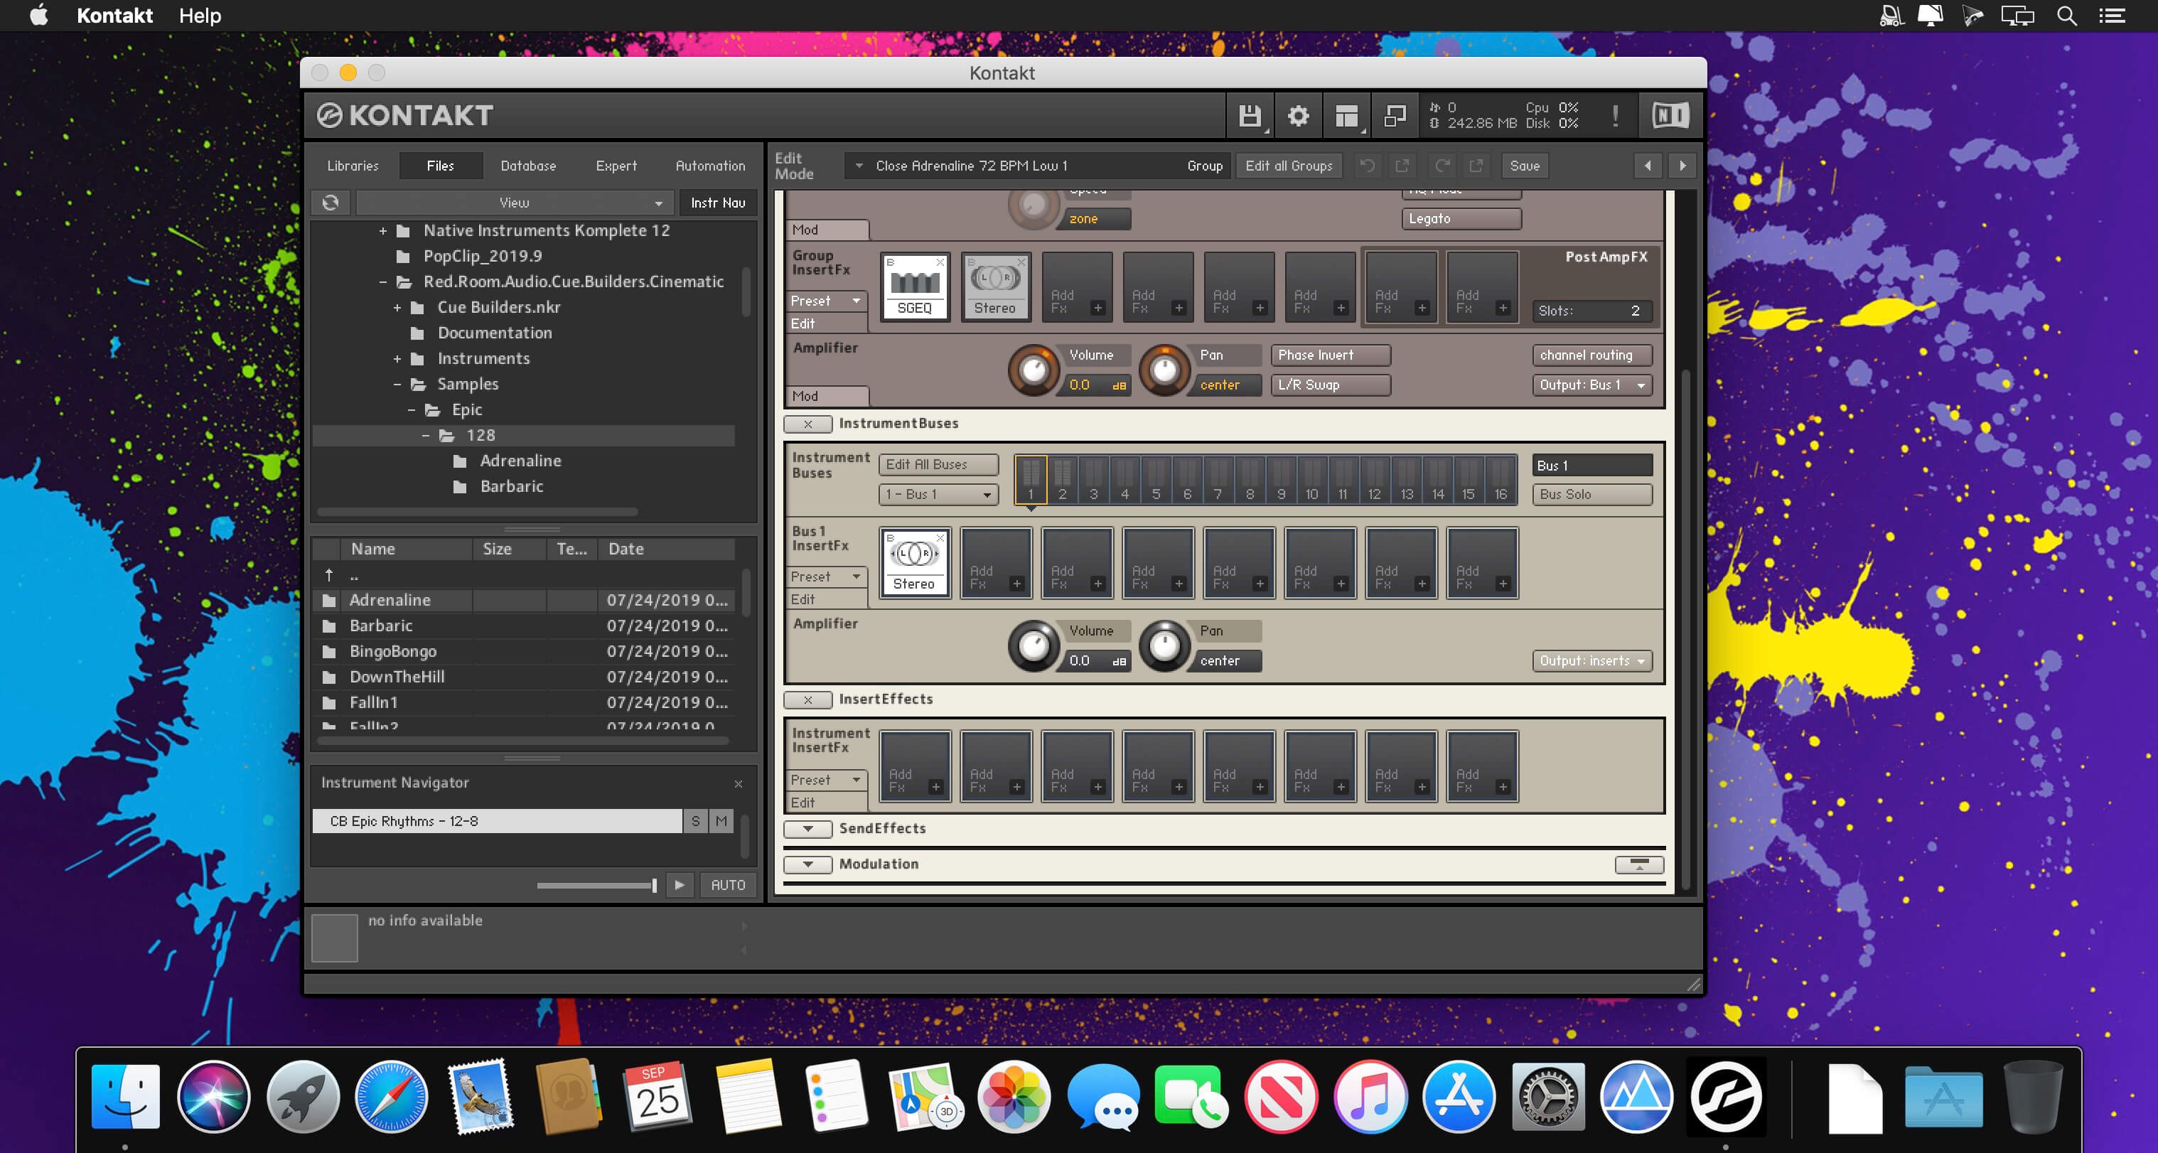Play the sample preview in browser

[680, 885]
